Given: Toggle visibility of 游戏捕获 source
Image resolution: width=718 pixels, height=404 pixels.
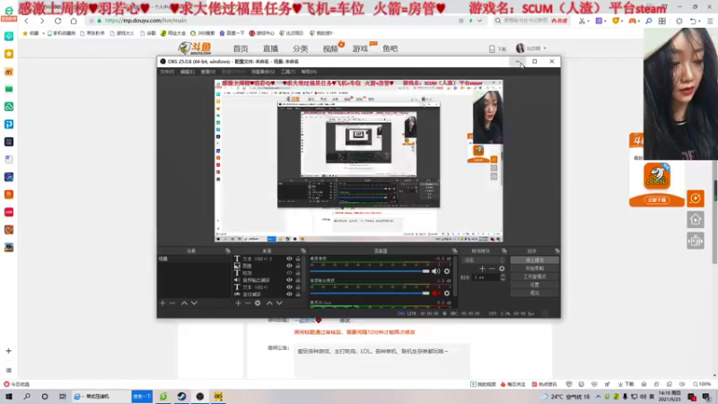Looking at the screenshot, I should [x=289, y=294].
